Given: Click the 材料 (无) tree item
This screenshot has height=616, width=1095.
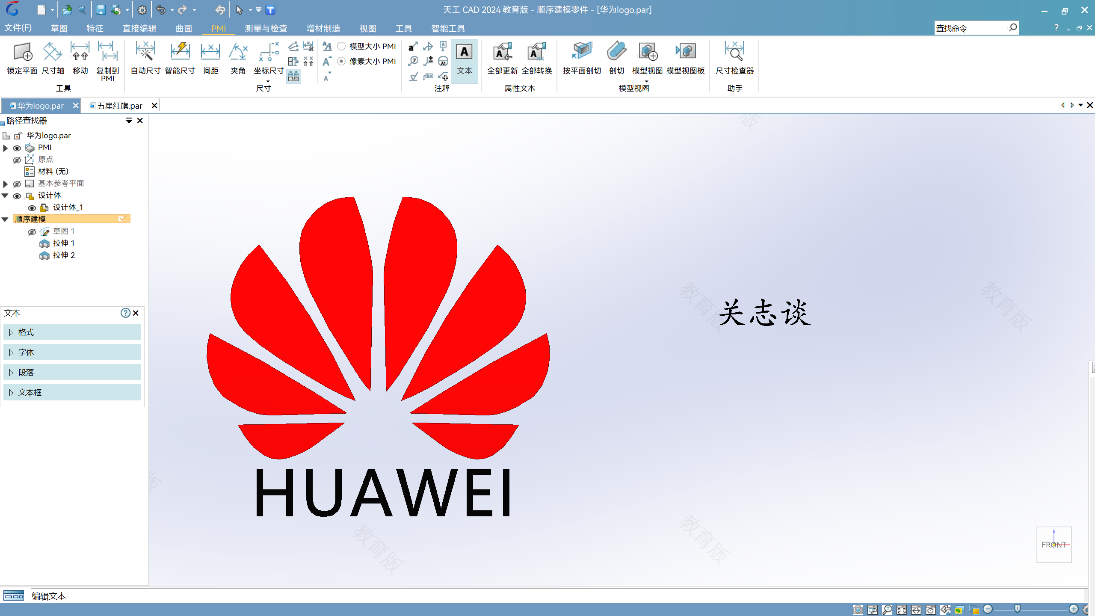Looking at the screenshot, I should (x=53, y=171).
